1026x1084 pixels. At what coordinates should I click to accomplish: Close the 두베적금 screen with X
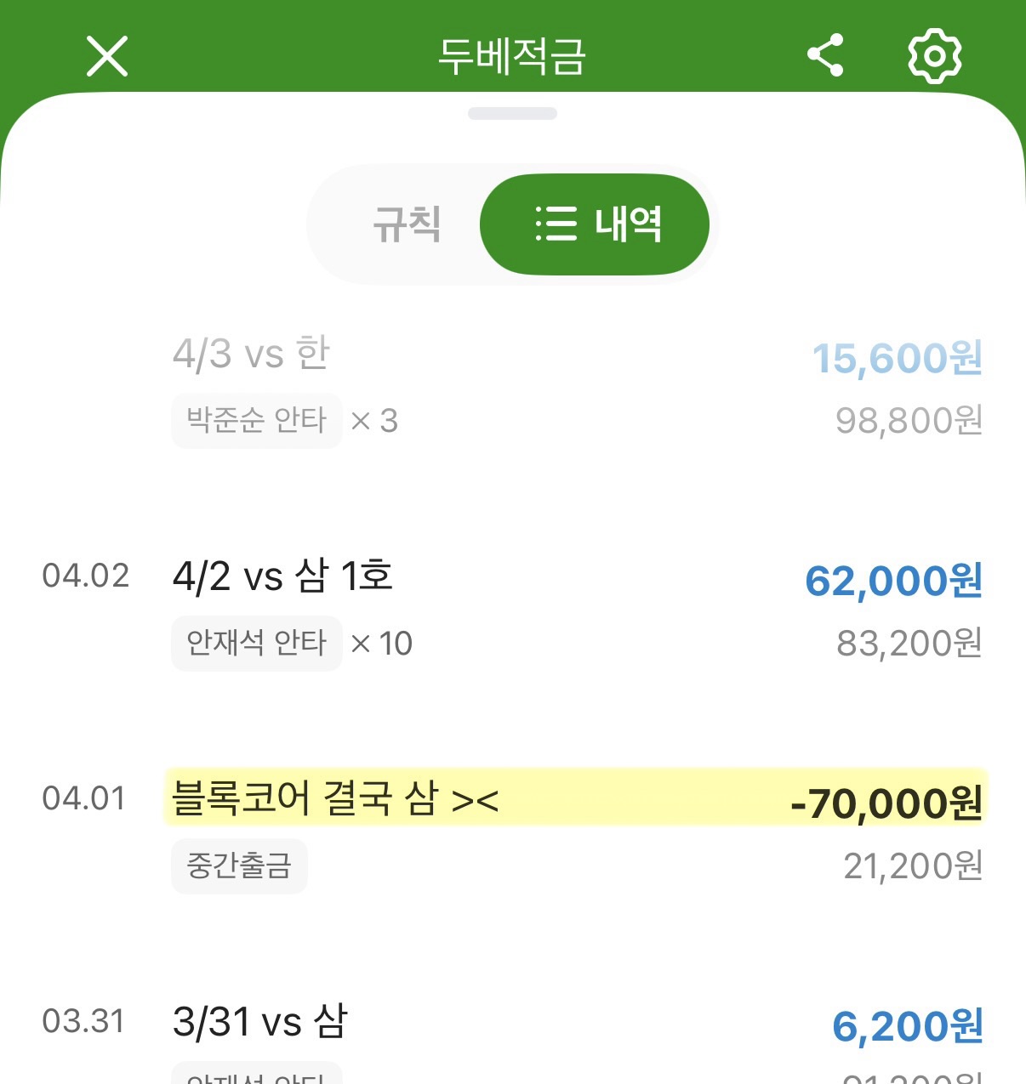(107, 56)
